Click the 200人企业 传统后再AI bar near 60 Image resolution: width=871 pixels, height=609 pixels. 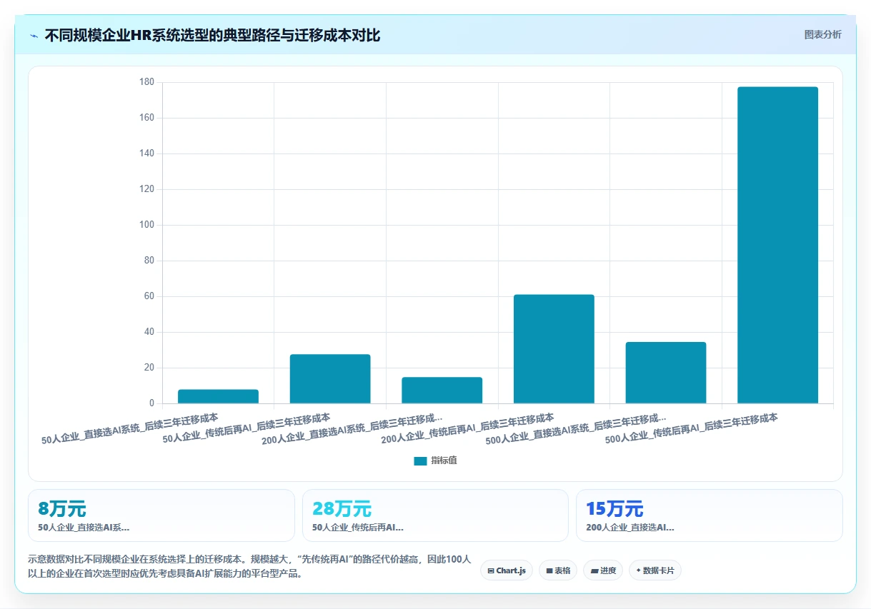[554, 349]
